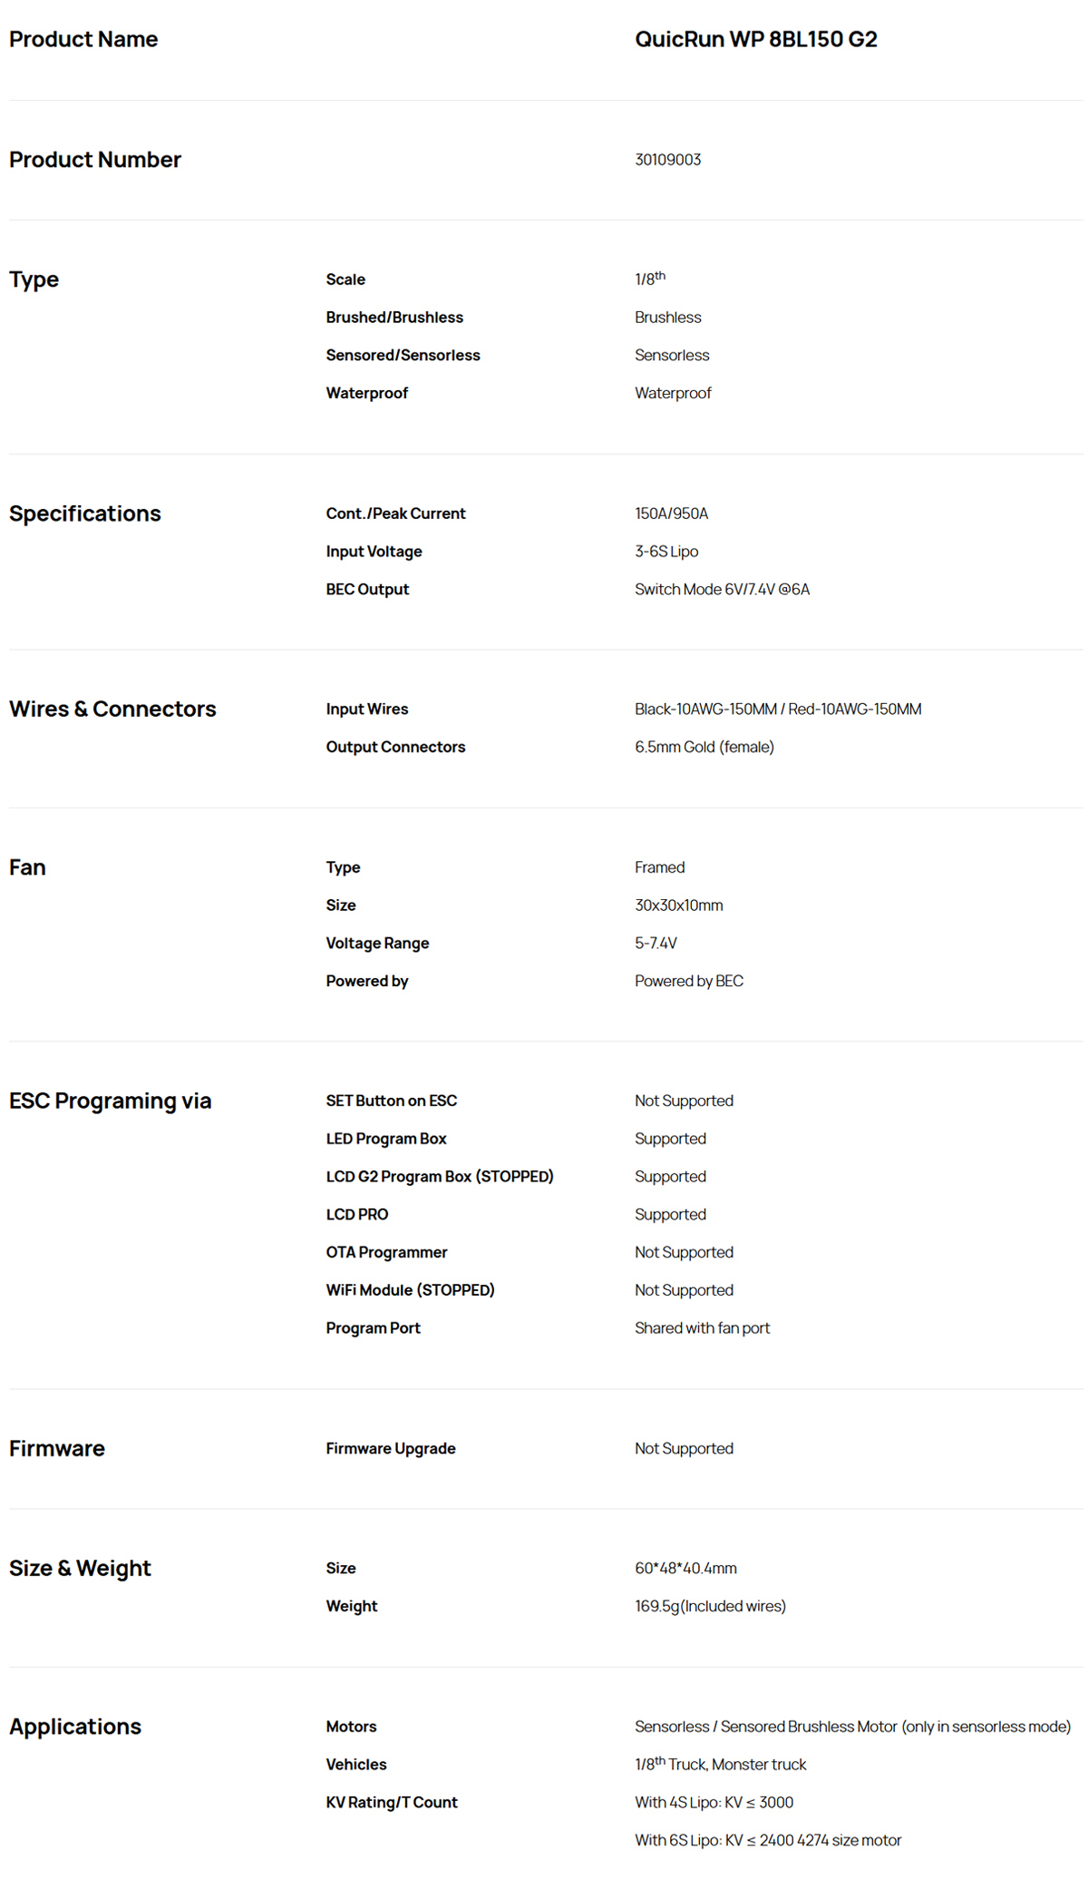Click the ESC Programing via heading
The height and width of the screenshot is (1899, 1088).
(x=110, y=1101)
